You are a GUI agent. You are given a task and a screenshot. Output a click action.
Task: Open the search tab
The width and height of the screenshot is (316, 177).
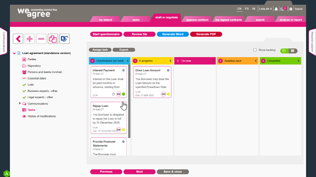[x=260, y=20]
